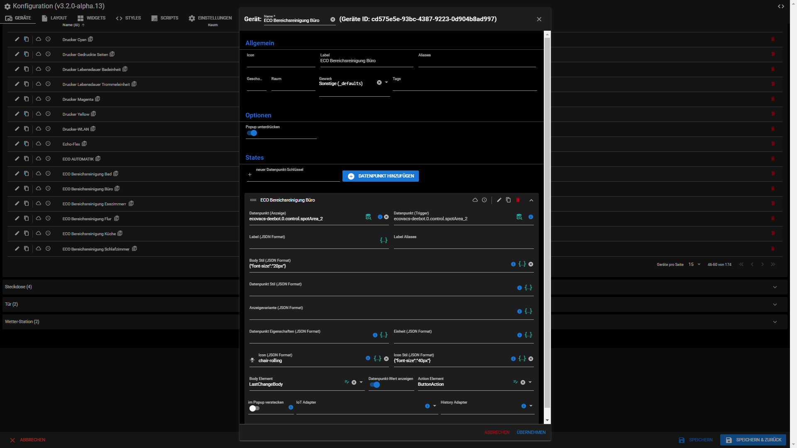This screenshot has width=797, height=448.
Task: Open Geräte pro Seite dropdown
Action: pos(694,265)
